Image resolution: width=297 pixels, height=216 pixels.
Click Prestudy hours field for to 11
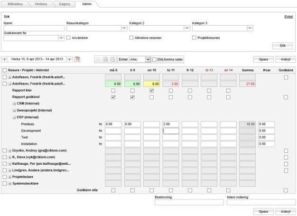[x=171, y=124]
